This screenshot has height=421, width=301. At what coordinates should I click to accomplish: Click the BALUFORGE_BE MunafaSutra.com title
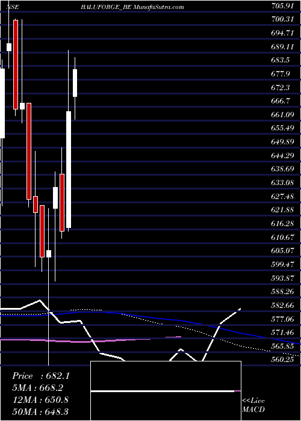pos(132,7)
